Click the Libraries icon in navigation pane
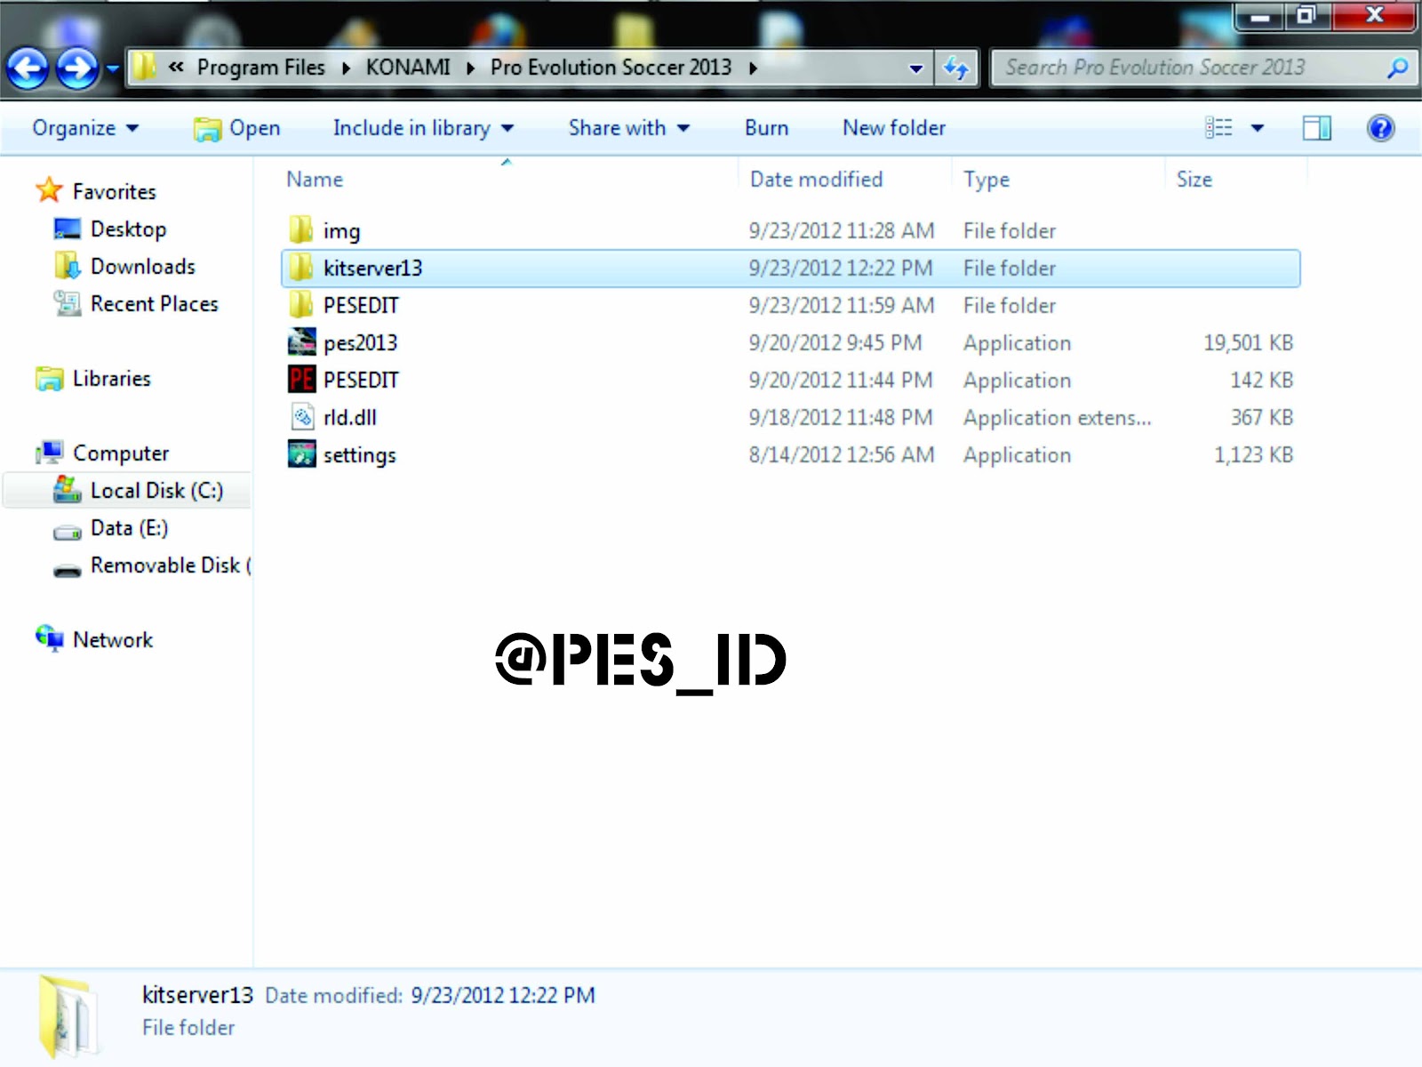 tap(49, 378)
